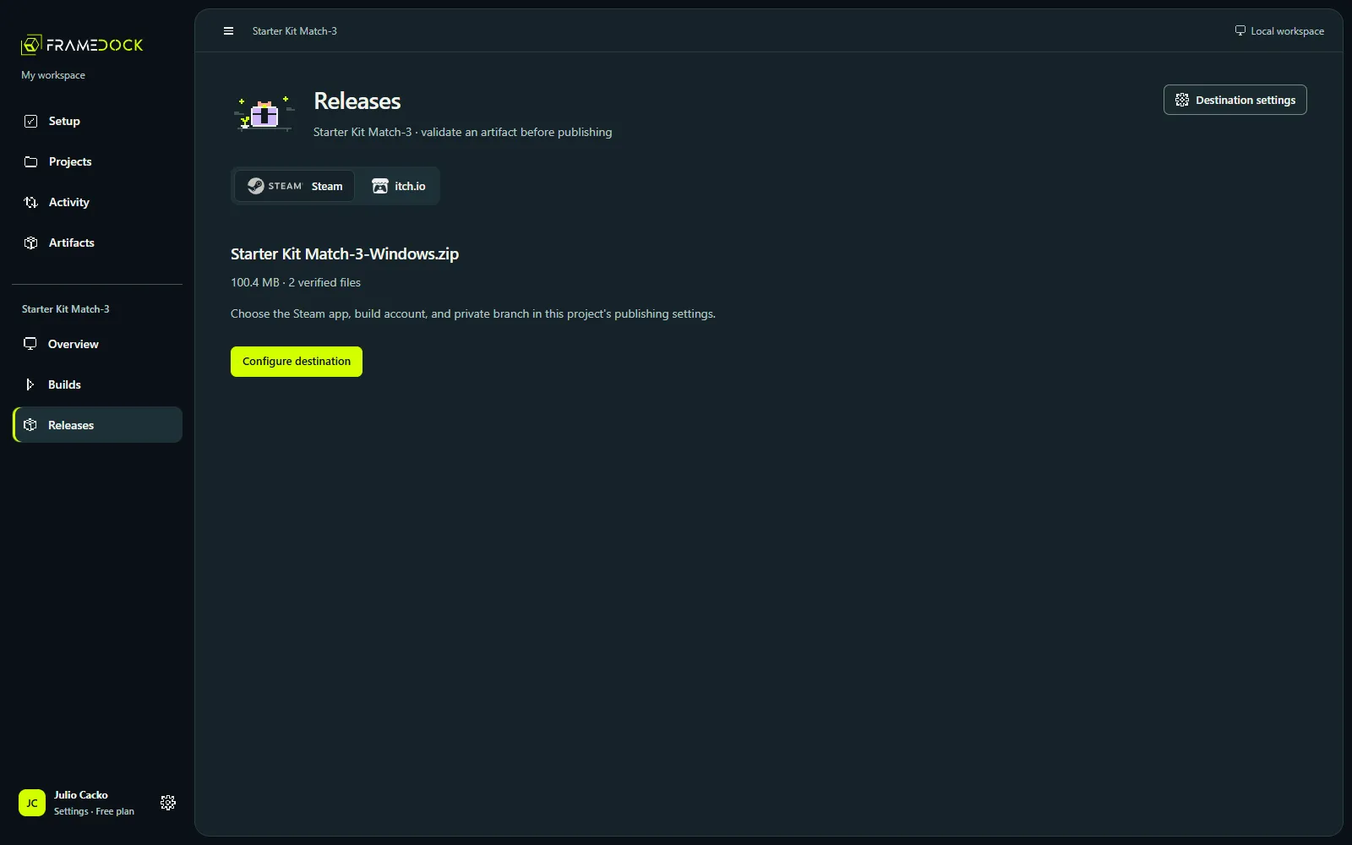Click the Releases package icon in sidebar

click(30, 425)
